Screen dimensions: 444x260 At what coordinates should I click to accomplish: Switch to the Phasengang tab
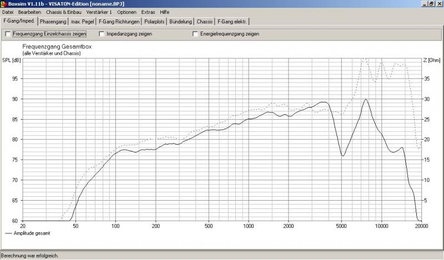53,22
